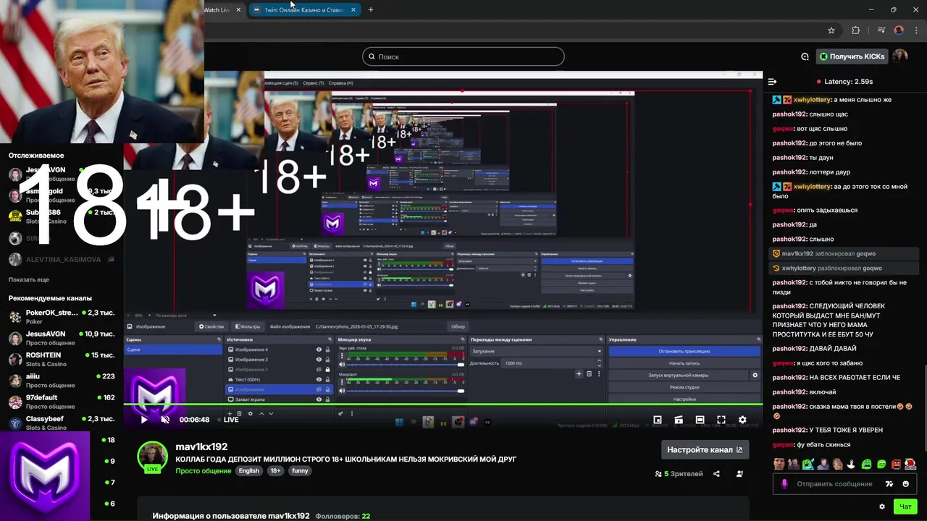
Task: Click Отправить сообщение chat input
Action: coord(834,484)
